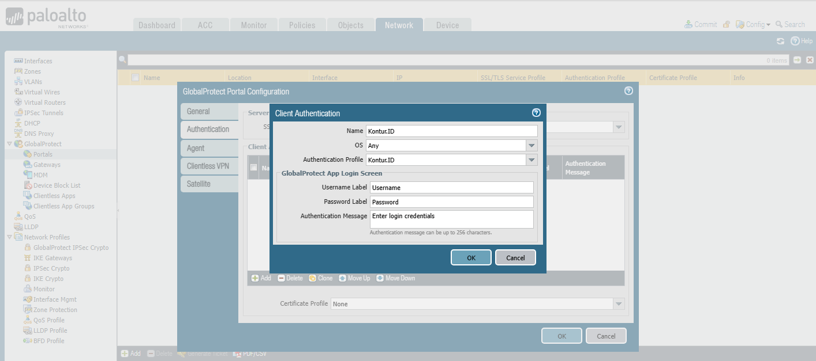This screenshot has height=361, width=816.
Task: Click Add under Client Authentication table
Action: pyautogui.click(x=261, y=278)
